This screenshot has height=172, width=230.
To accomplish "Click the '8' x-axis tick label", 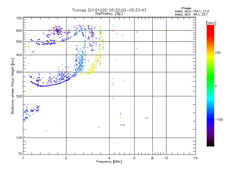I will pos(152,158).
